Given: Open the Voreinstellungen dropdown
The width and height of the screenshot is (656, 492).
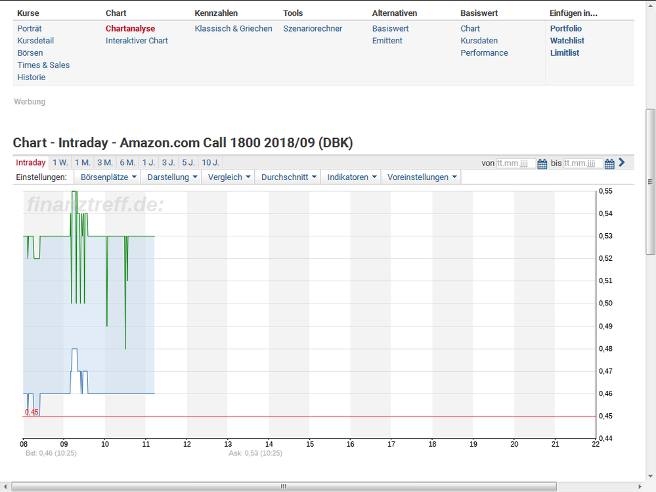Looking at the screenshot, I should (x=422, y=177).
